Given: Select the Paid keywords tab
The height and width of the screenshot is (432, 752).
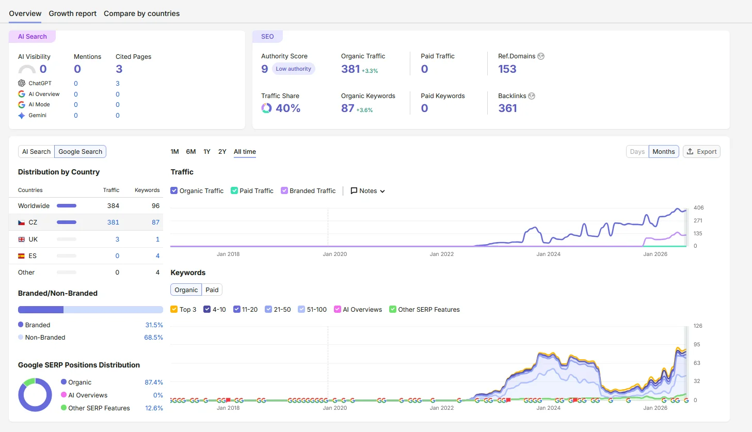Looking at the screenshot, I should [212, 290].
